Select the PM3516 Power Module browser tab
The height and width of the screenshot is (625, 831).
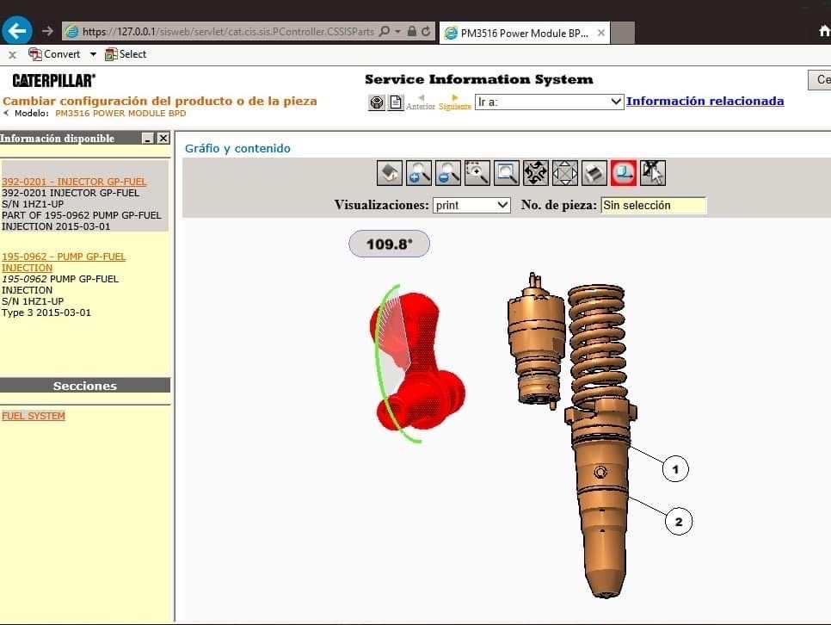tap(525, 33)
